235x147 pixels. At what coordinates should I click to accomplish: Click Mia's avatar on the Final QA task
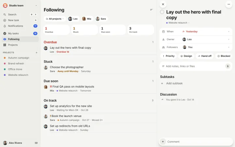(x=46, y=87)
